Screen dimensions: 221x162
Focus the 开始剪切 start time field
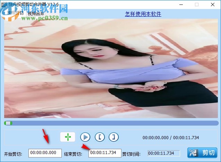(x=45, y=153)
